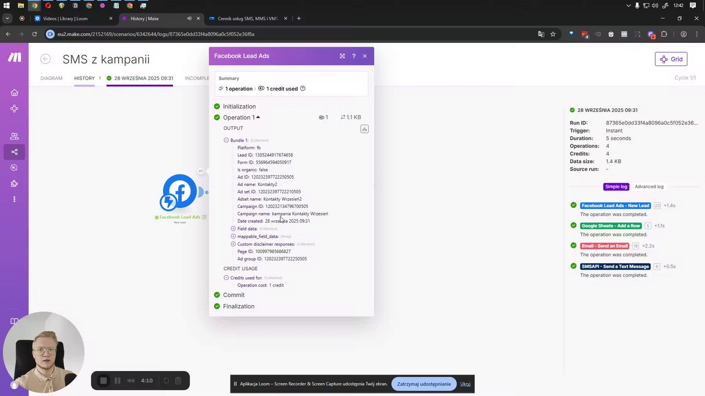Select Email - Send an Email log entry

click(605, 246)
